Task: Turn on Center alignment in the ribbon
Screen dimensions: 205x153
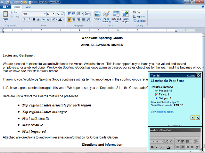Action: (x=74, y=19)
